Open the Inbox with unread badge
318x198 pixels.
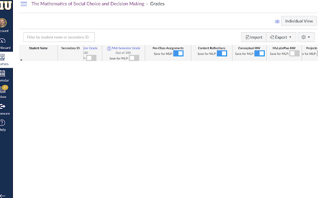pos(3,92)
